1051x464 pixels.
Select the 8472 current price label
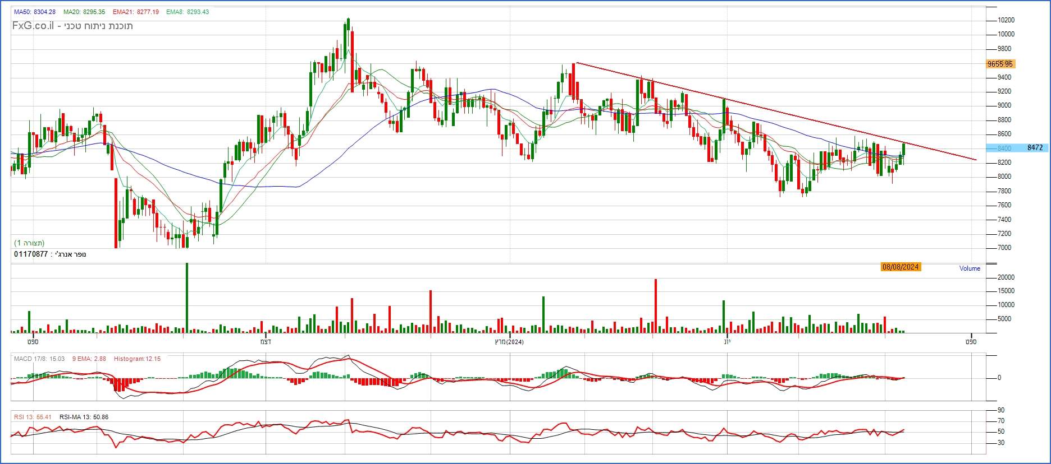click(x=1034, y=148)
